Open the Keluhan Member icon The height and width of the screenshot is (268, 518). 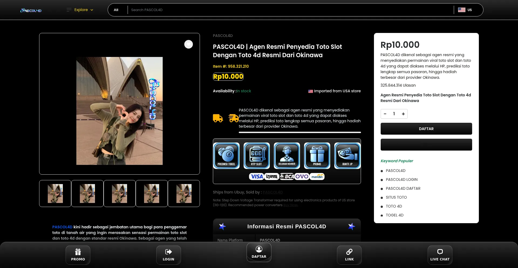click(x=287, y=156)
